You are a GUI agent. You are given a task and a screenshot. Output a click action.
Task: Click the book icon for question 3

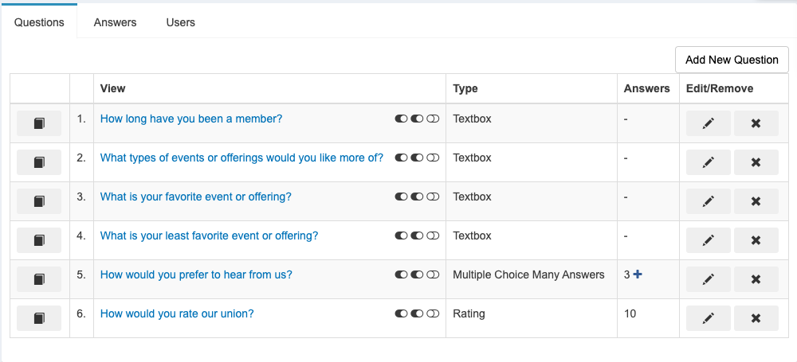pos(39,201)
